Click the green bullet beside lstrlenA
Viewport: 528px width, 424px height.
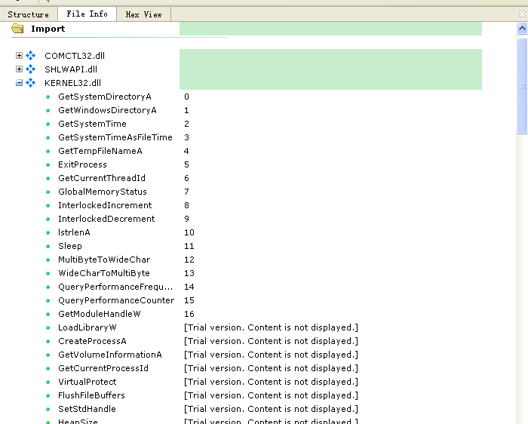[x=48, y=232]
